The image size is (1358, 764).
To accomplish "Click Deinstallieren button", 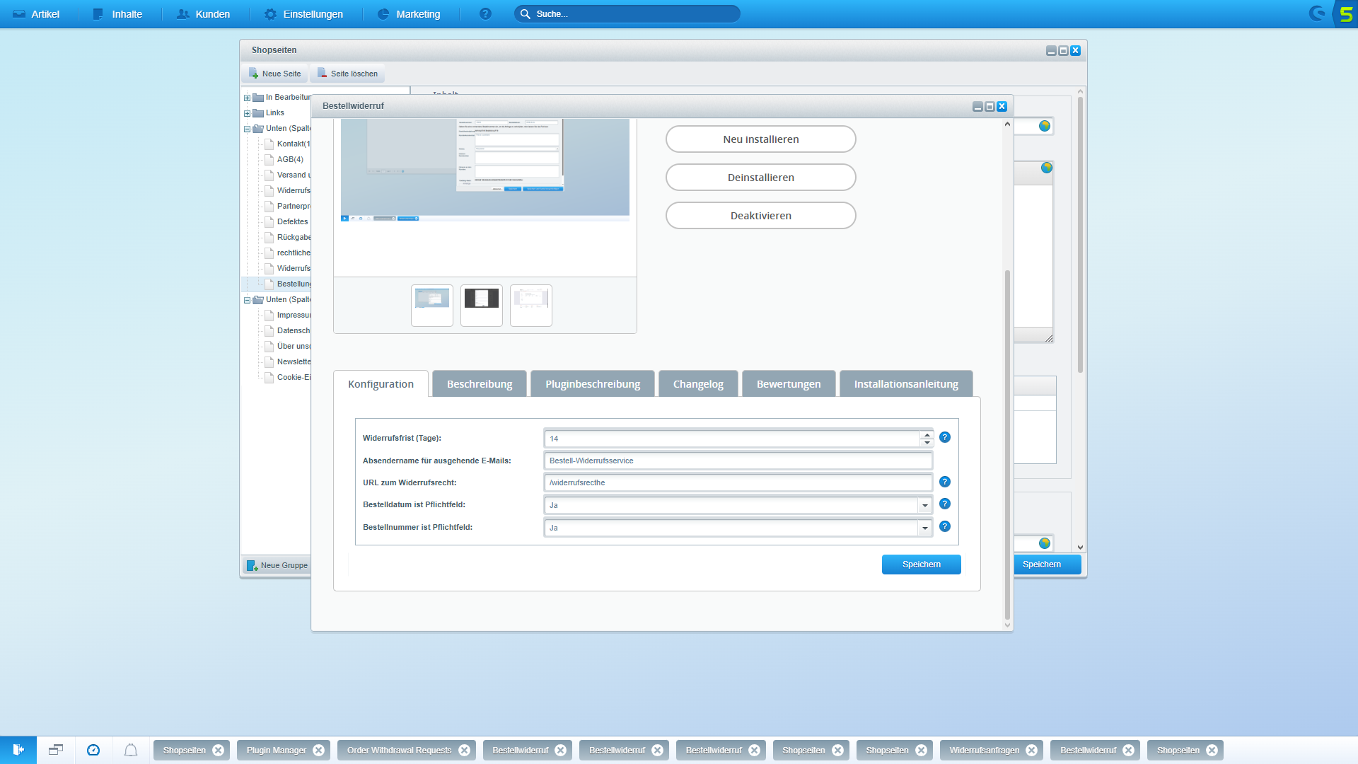I will click(x=760, y=178).
